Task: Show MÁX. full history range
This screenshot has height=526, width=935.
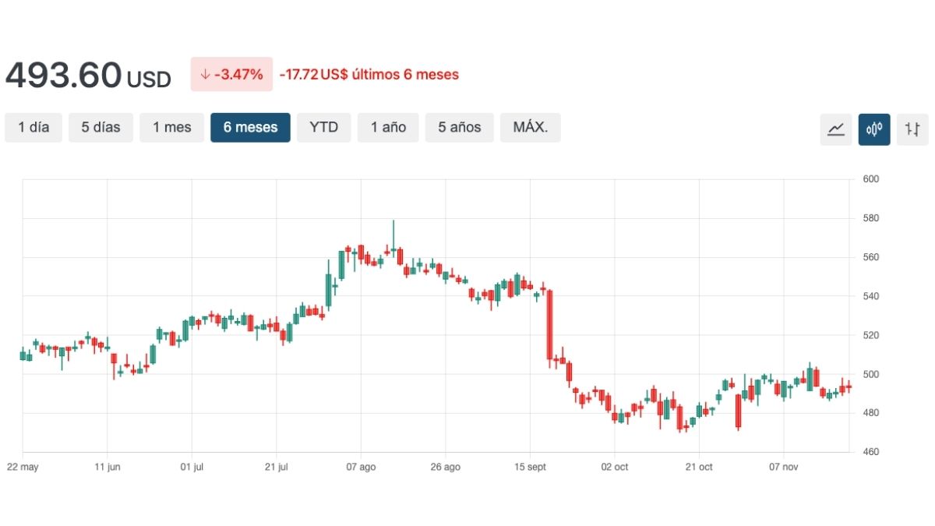Action: 530,128
